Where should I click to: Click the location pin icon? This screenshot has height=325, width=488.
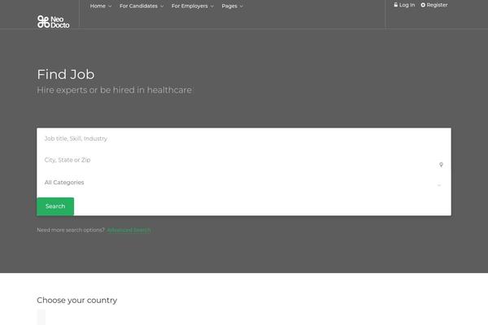pos(441,164)
